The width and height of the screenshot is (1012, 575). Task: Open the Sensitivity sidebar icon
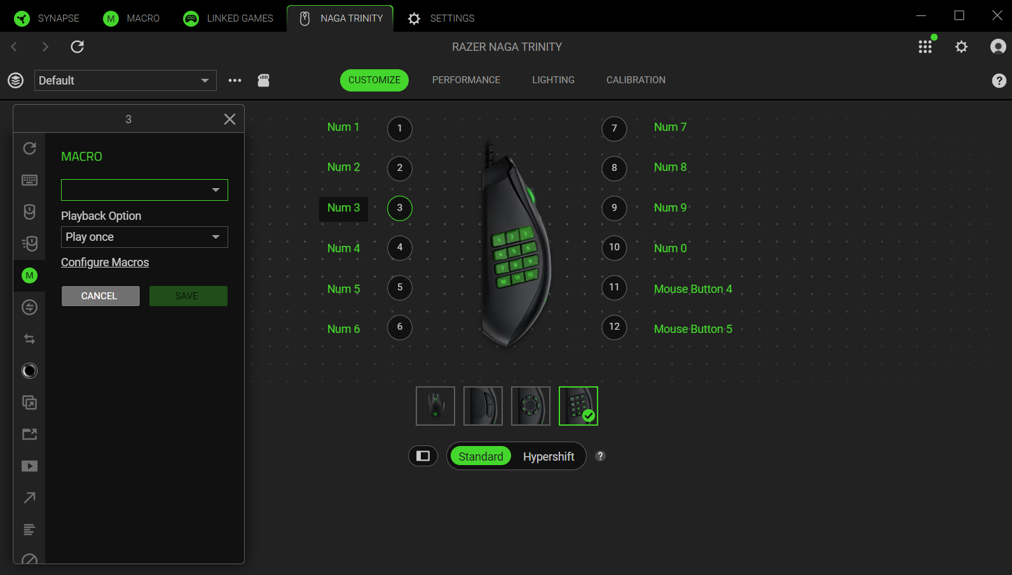(x=29, y=244)
